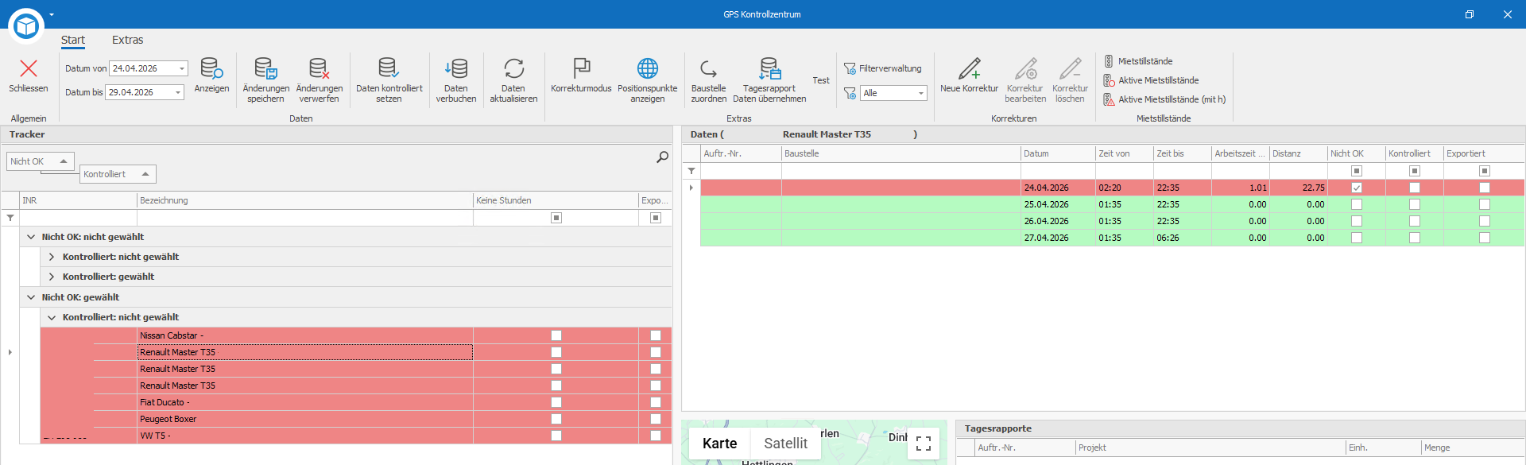Switch the map to Karte view
Screen dimensions: 1526x465
pyautogui.click(x=719, y=444)
